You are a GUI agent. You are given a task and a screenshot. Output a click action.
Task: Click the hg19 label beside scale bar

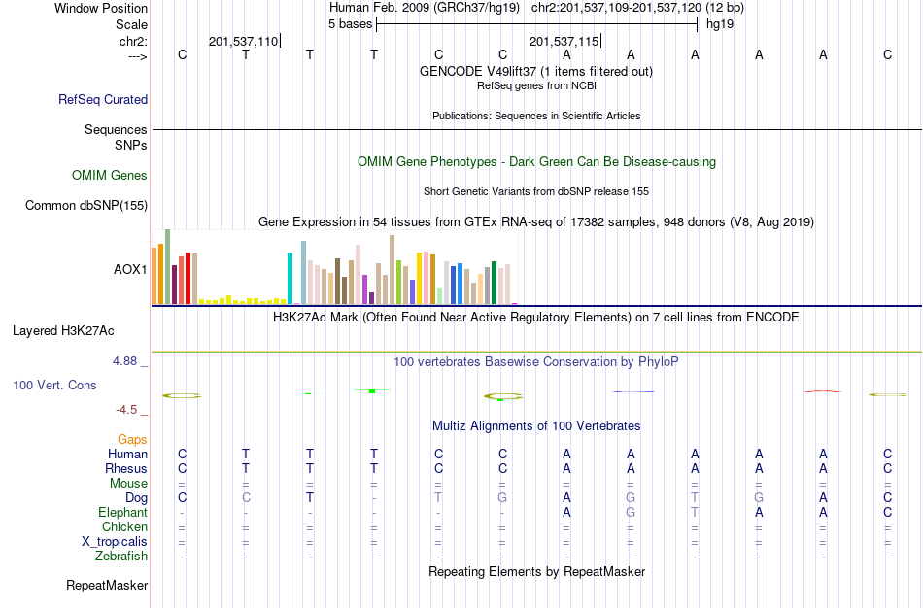[720, 24]
